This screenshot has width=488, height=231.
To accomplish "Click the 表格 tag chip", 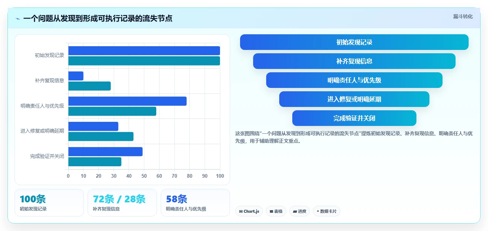I will (276, 211).
